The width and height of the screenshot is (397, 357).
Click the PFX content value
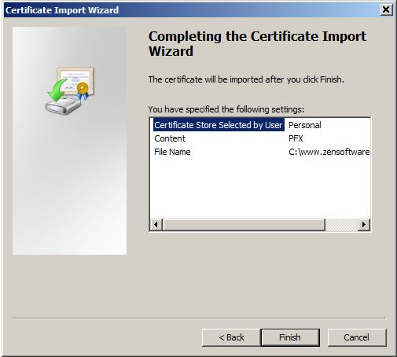pos(296,138)
